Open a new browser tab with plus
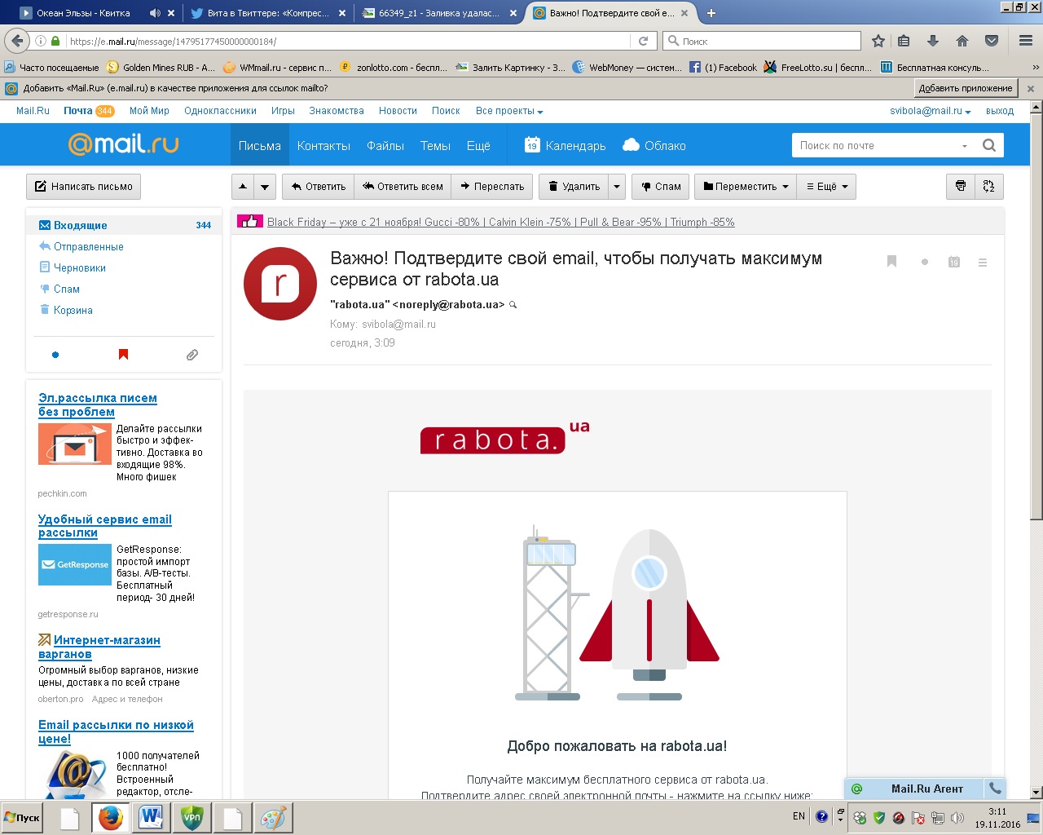This screenshot has height=835, width=1043. [x=711, y=13]
